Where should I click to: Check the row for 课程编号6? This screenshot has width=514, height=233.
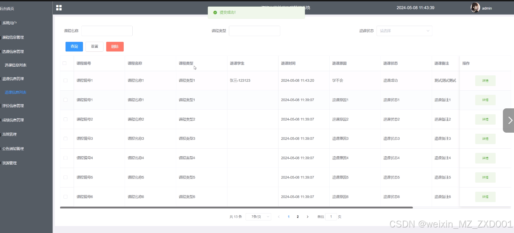click(x=65, y=197)
